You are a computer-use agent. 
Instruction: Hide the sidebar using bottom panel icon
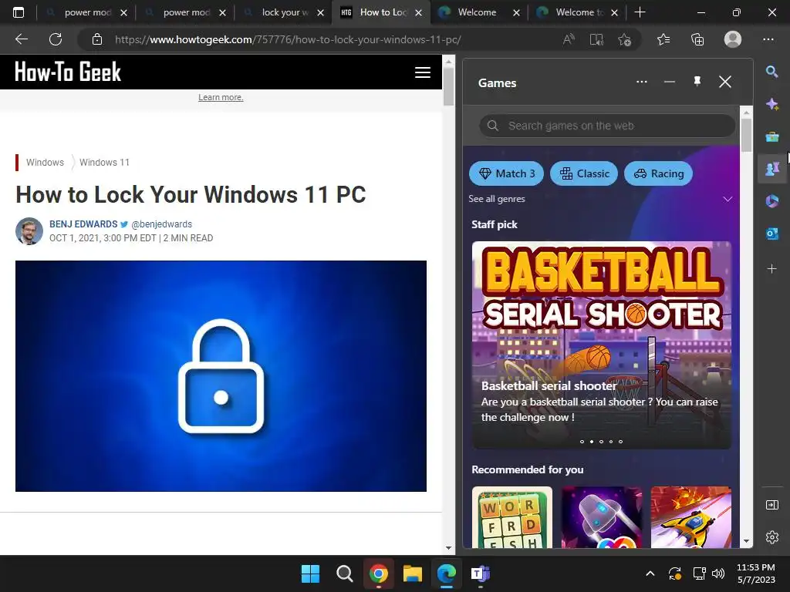pos(771,505)
